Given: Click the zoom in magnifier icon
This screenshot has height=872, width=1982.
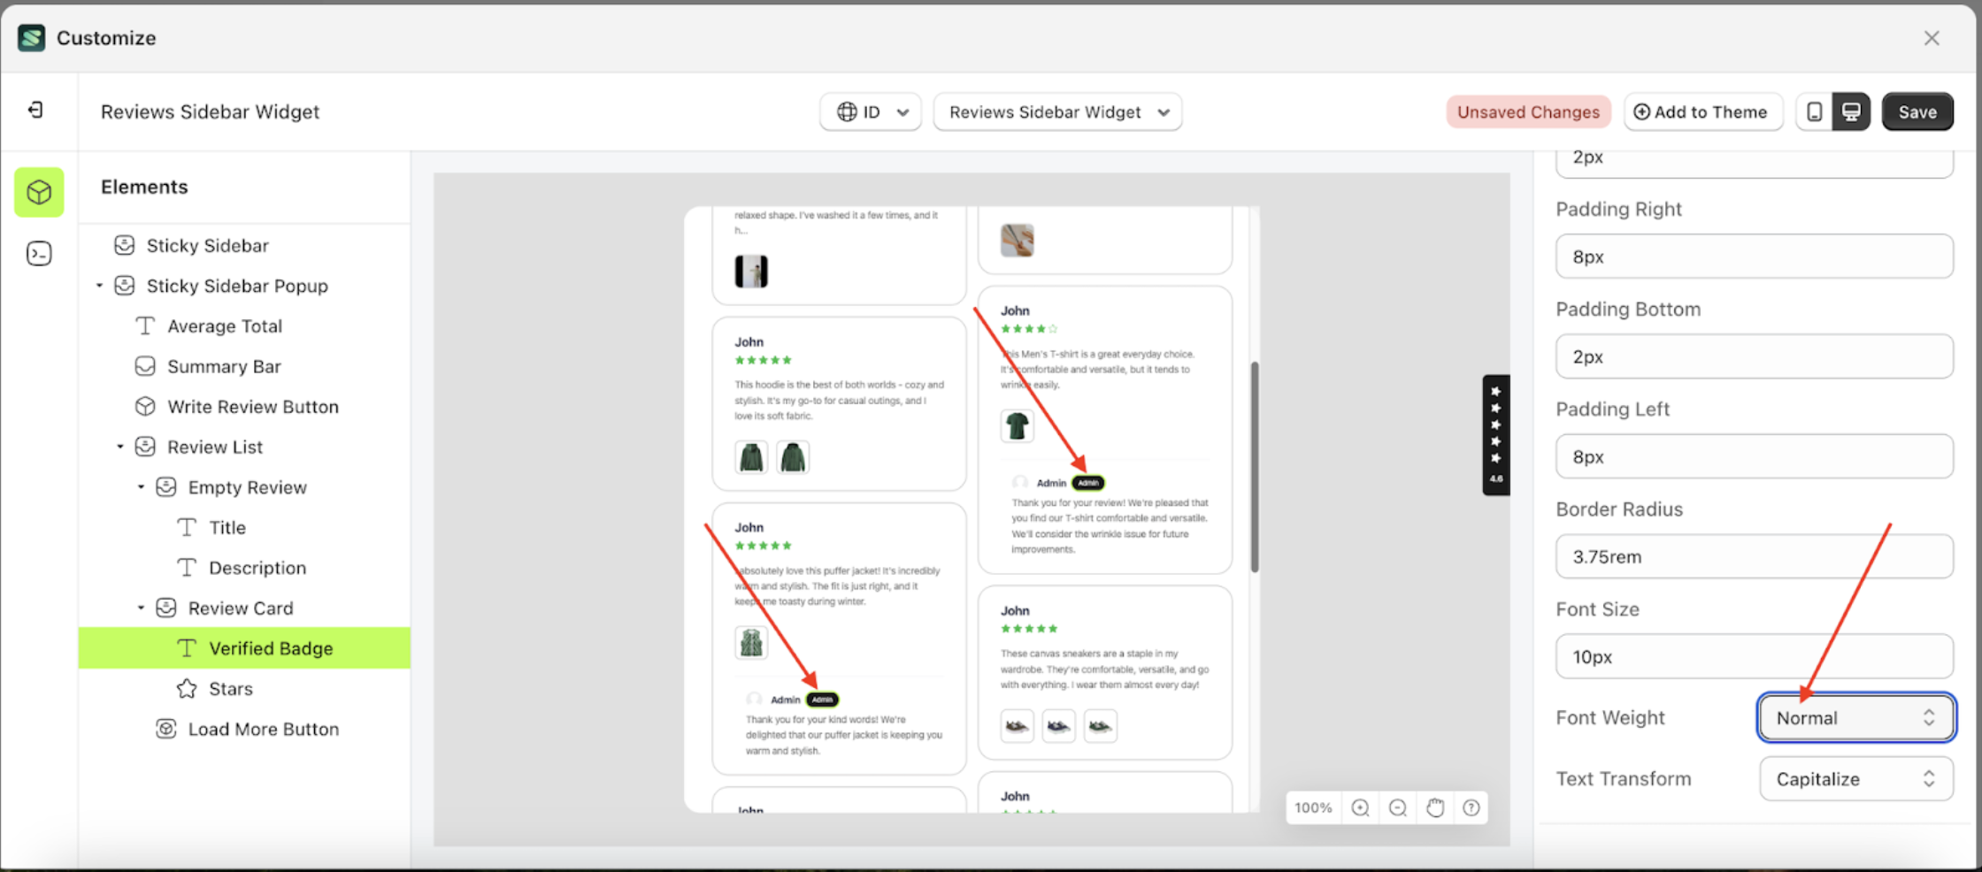Looking at the screenshot, I should pyautogui.click(x=1361, y=807).
